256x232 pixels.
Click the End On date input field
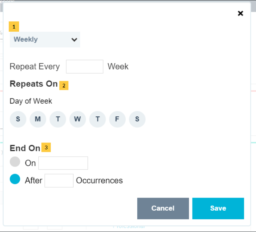63,163
